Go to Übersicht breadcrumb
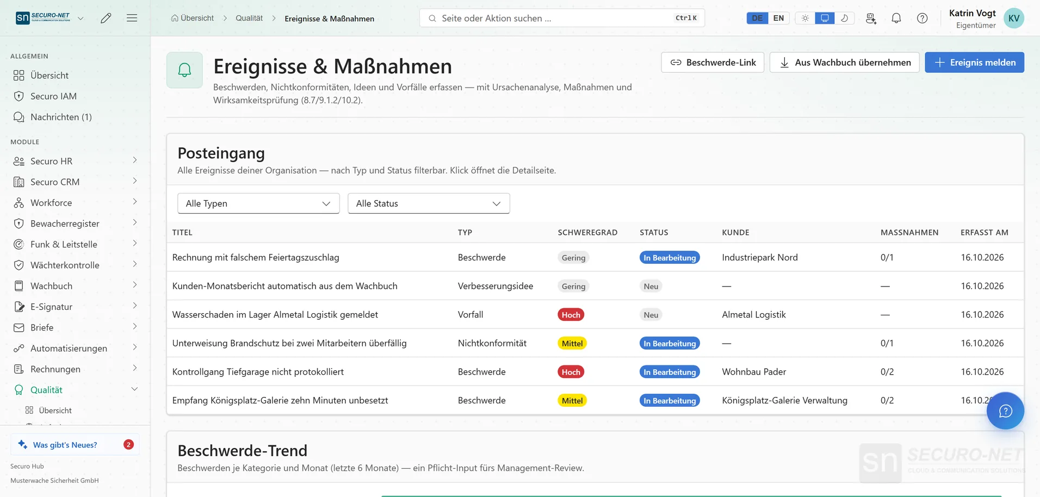The height and width of the screenshot is (497, 1040). pos(193,18)
